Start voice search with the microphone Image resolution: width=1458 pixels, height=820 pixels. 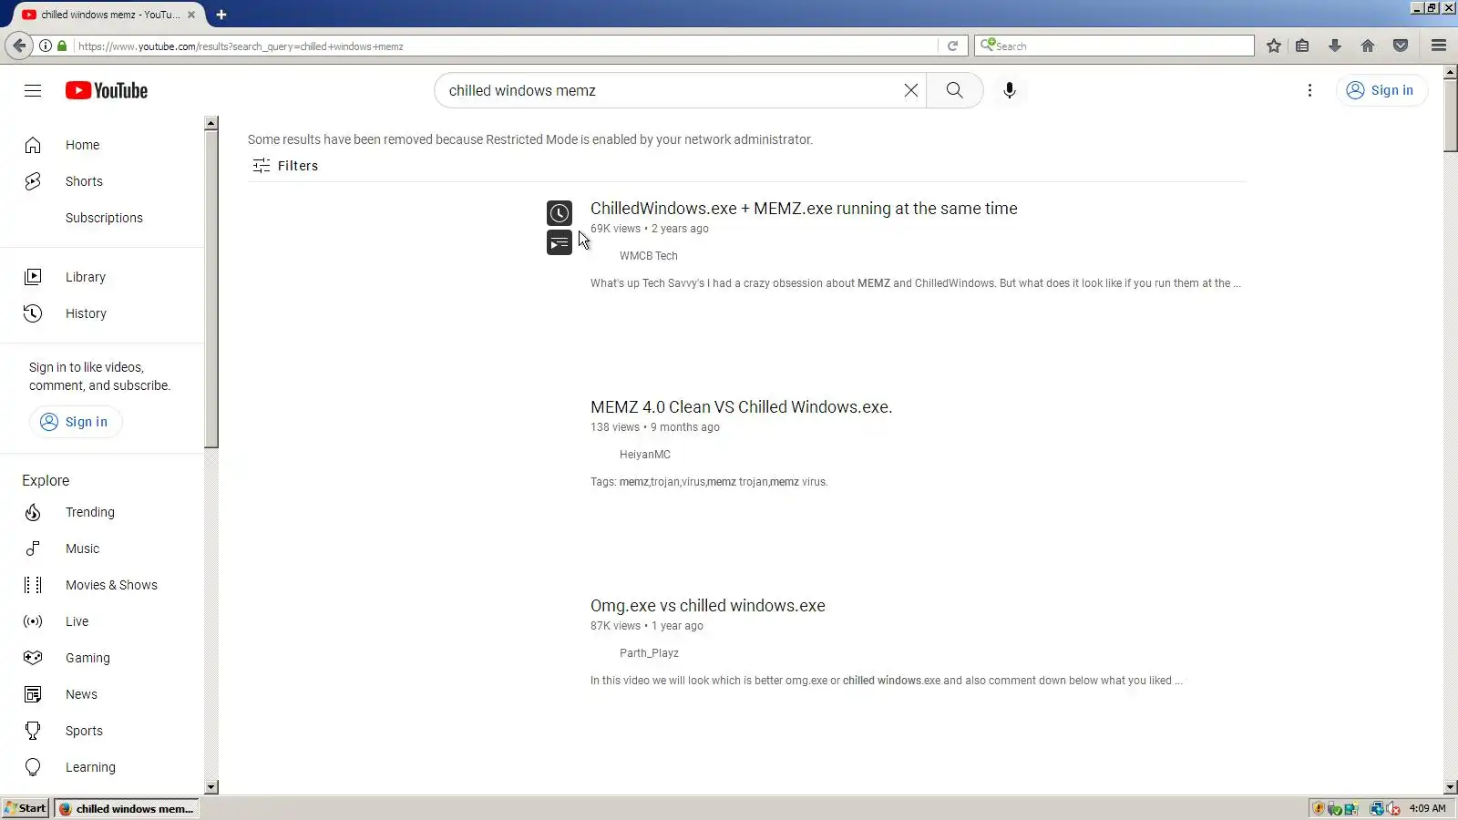tap(1009, 90)
